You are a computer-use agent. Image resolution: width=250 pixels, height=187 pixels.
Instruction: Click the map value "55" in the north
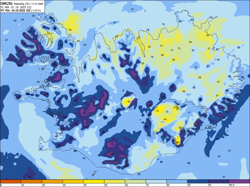143,63
